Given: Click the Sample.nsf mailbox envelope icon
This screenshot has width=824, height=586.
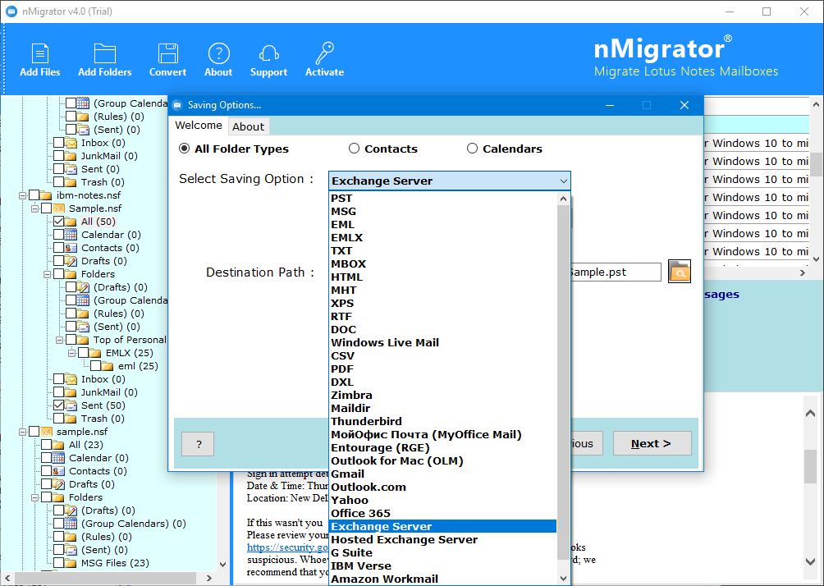Looking at the screenshot, I should (x=59, y=208).
